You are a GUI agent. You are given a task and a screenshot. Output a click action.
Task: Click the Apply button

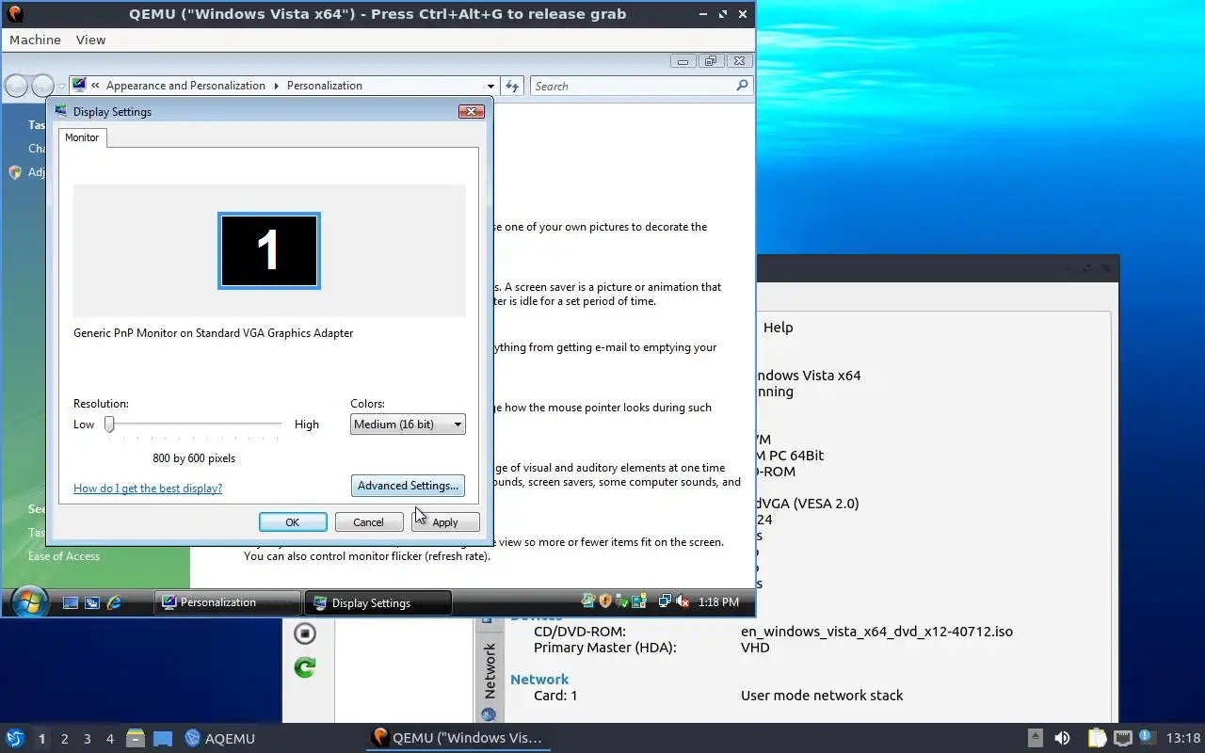click(x=445, y=522)
